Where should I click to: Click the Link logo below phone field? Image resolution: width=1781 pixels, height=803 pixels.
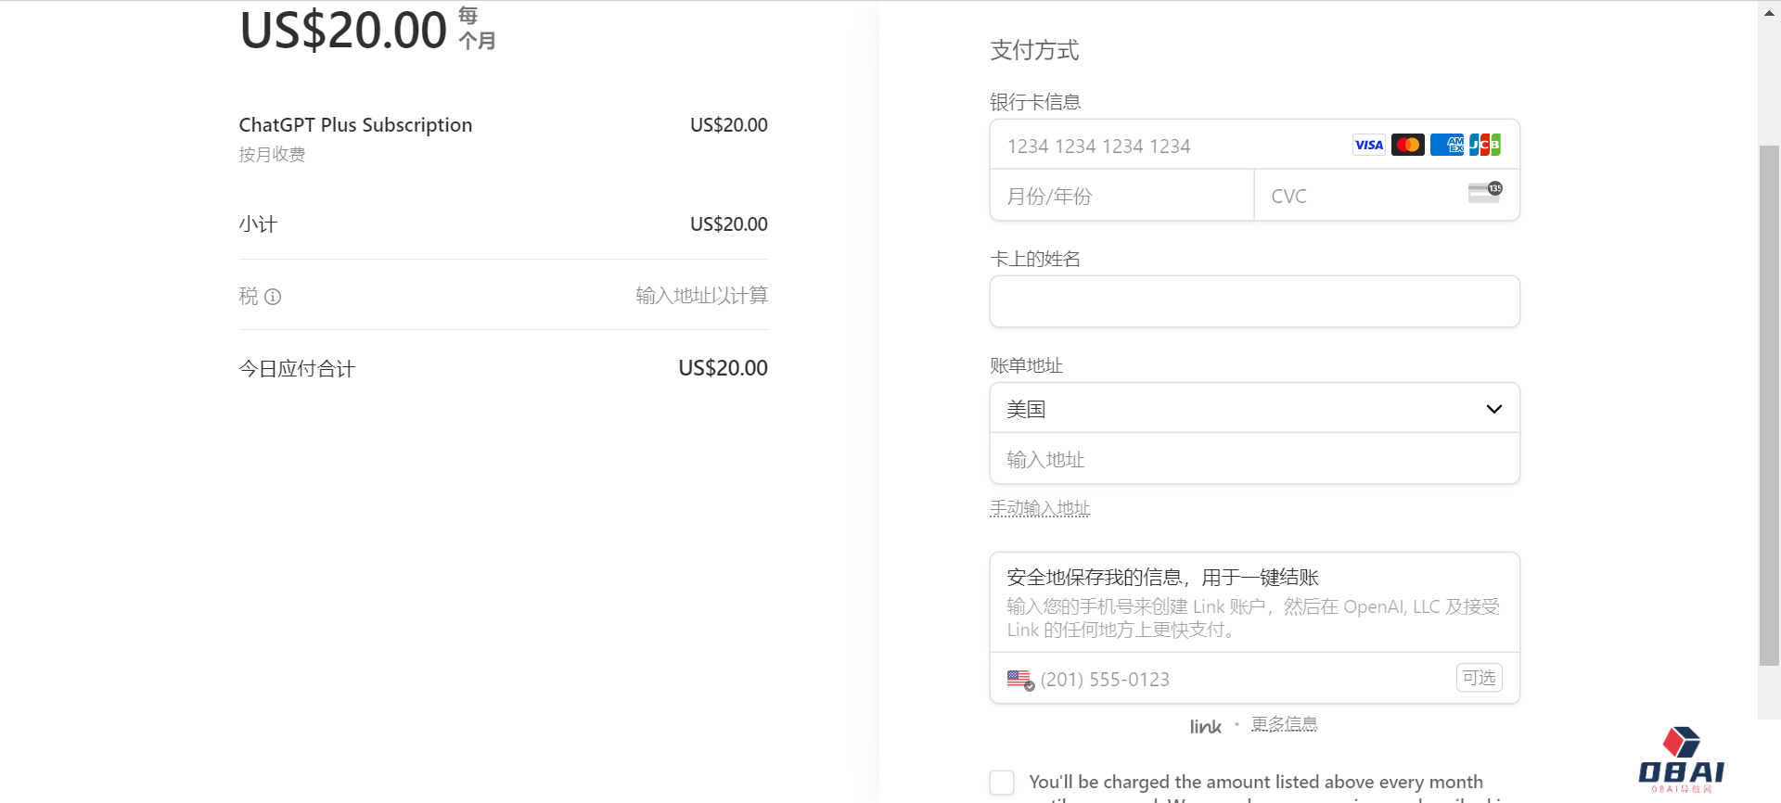[1205, 726]
